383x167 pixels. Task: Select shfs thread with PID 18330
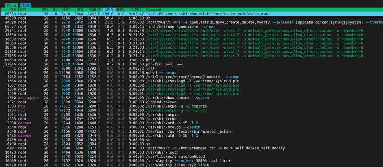pos(191,35)
